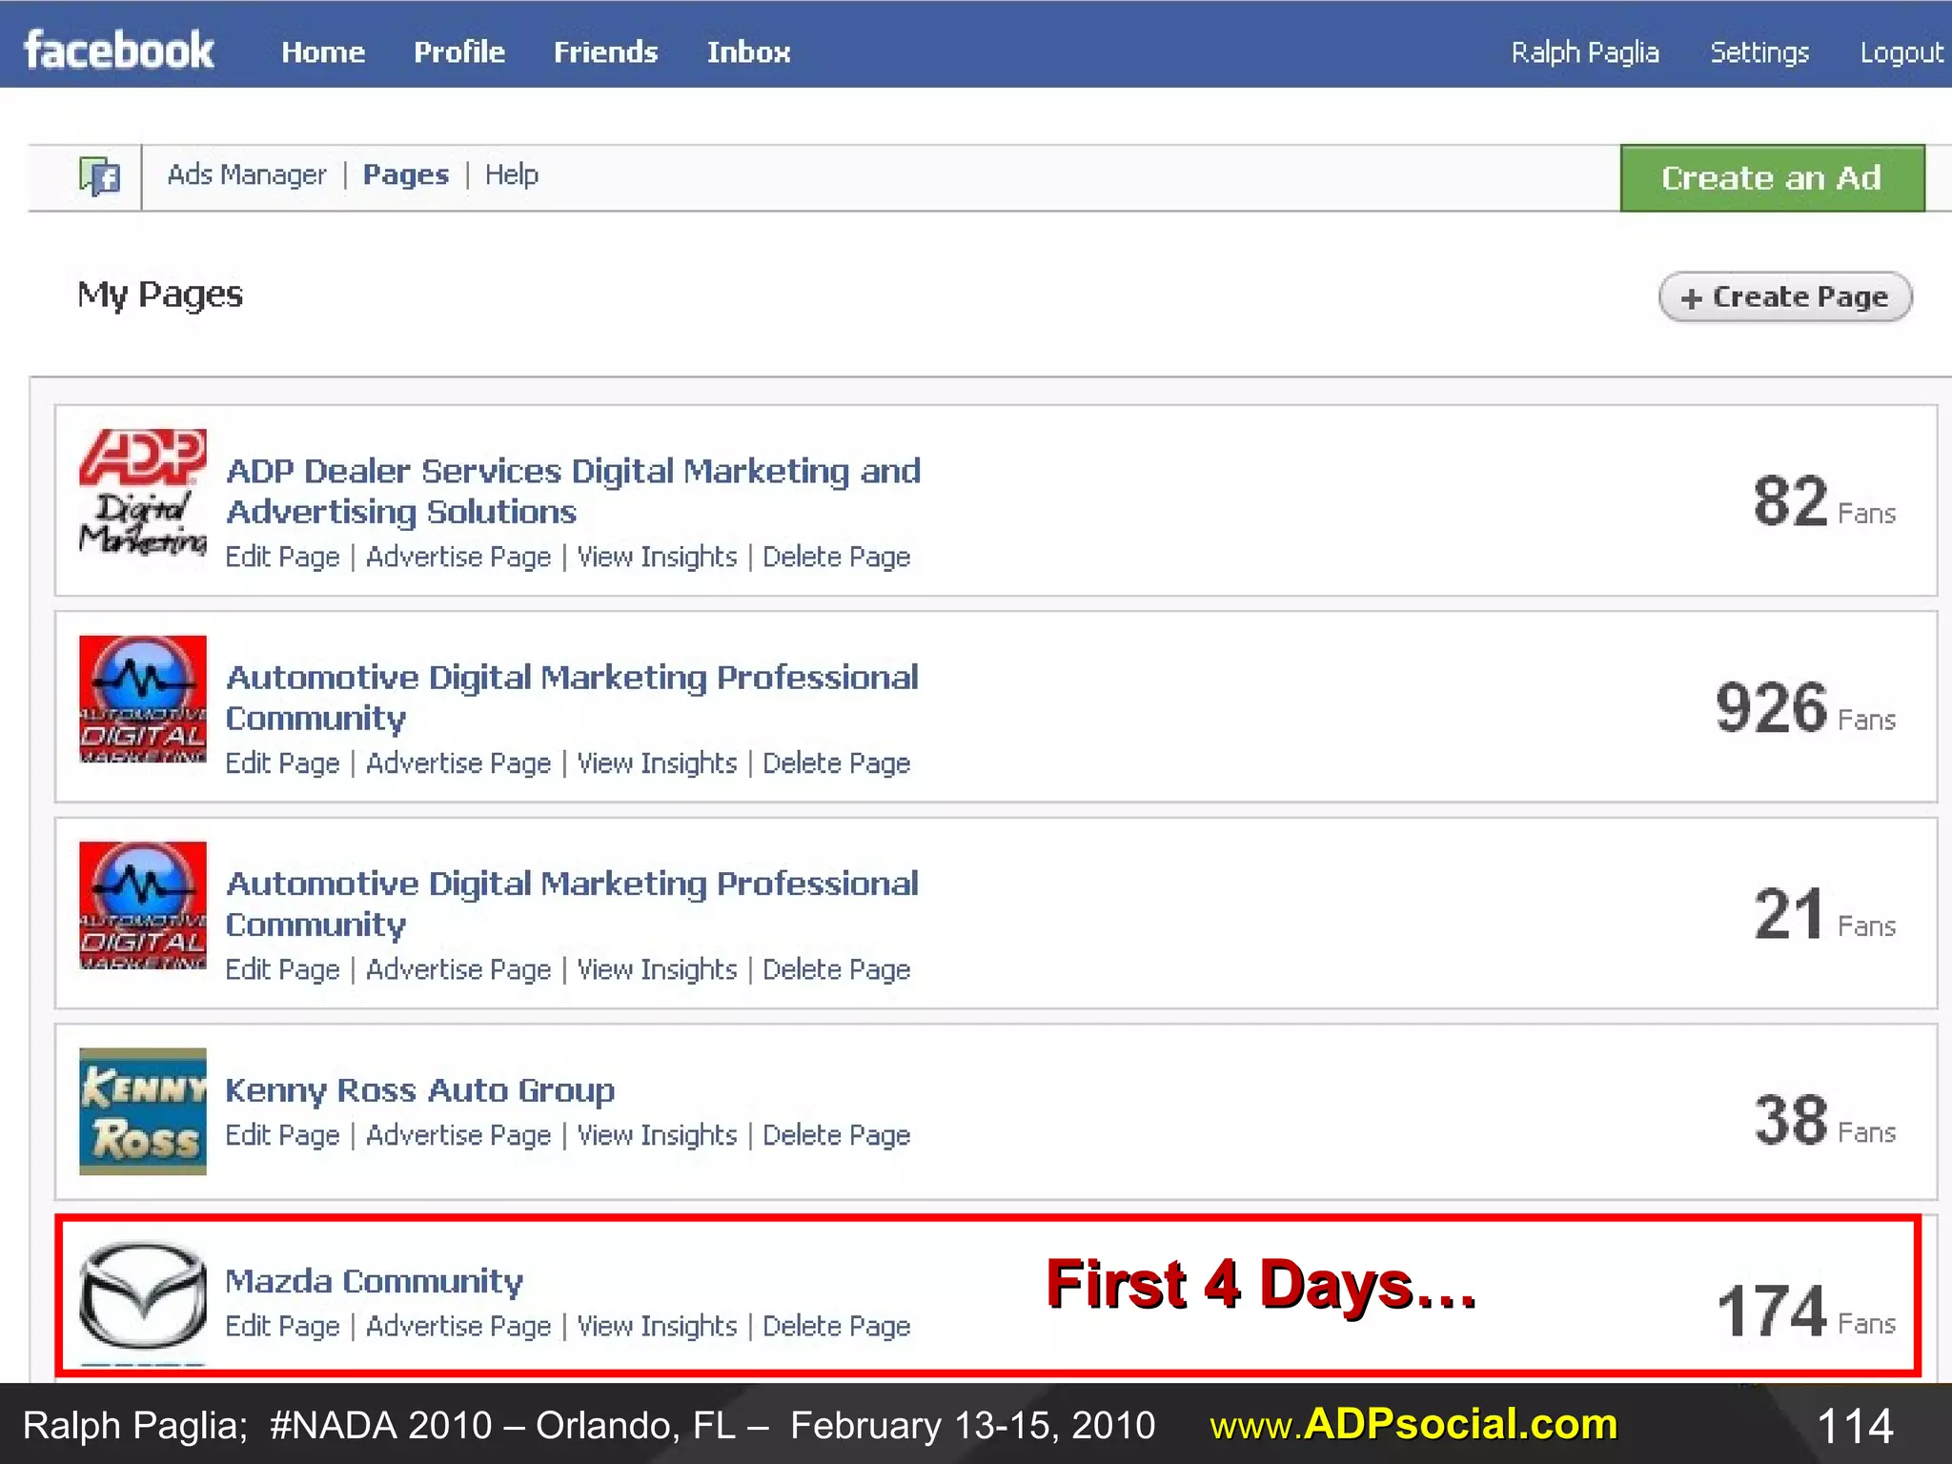
Task: Open the 926-fan Automotive Digital Marketing title
Action: [x=572, y=697]
